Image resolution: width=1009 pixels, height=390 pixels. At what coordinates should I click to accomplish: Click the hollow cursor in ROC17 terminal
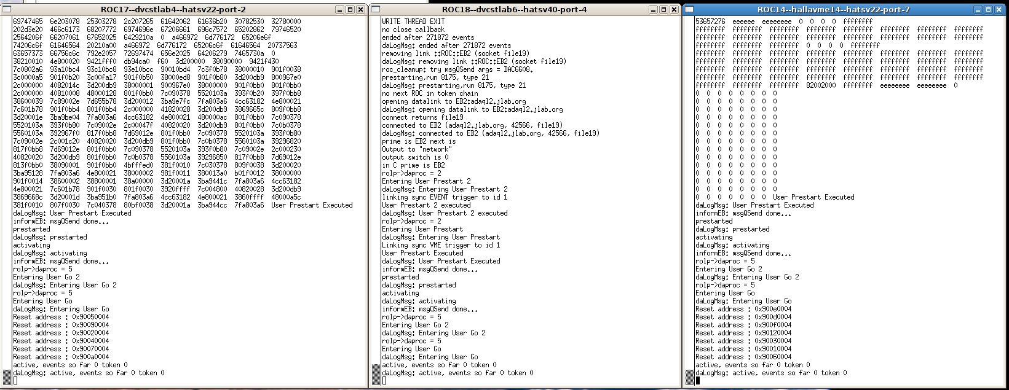click(15, 381)
